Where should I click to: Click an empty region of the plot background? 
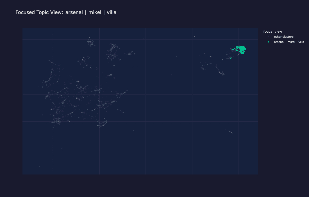point(169,155)
